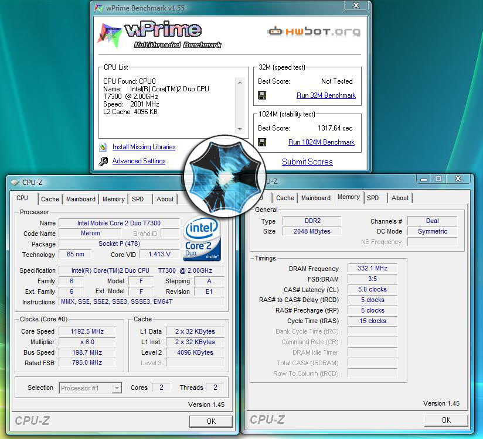The height and width of the screenshot is (439, 483).
Task: Minimize the right CPU-Z window
Action: 424,179
